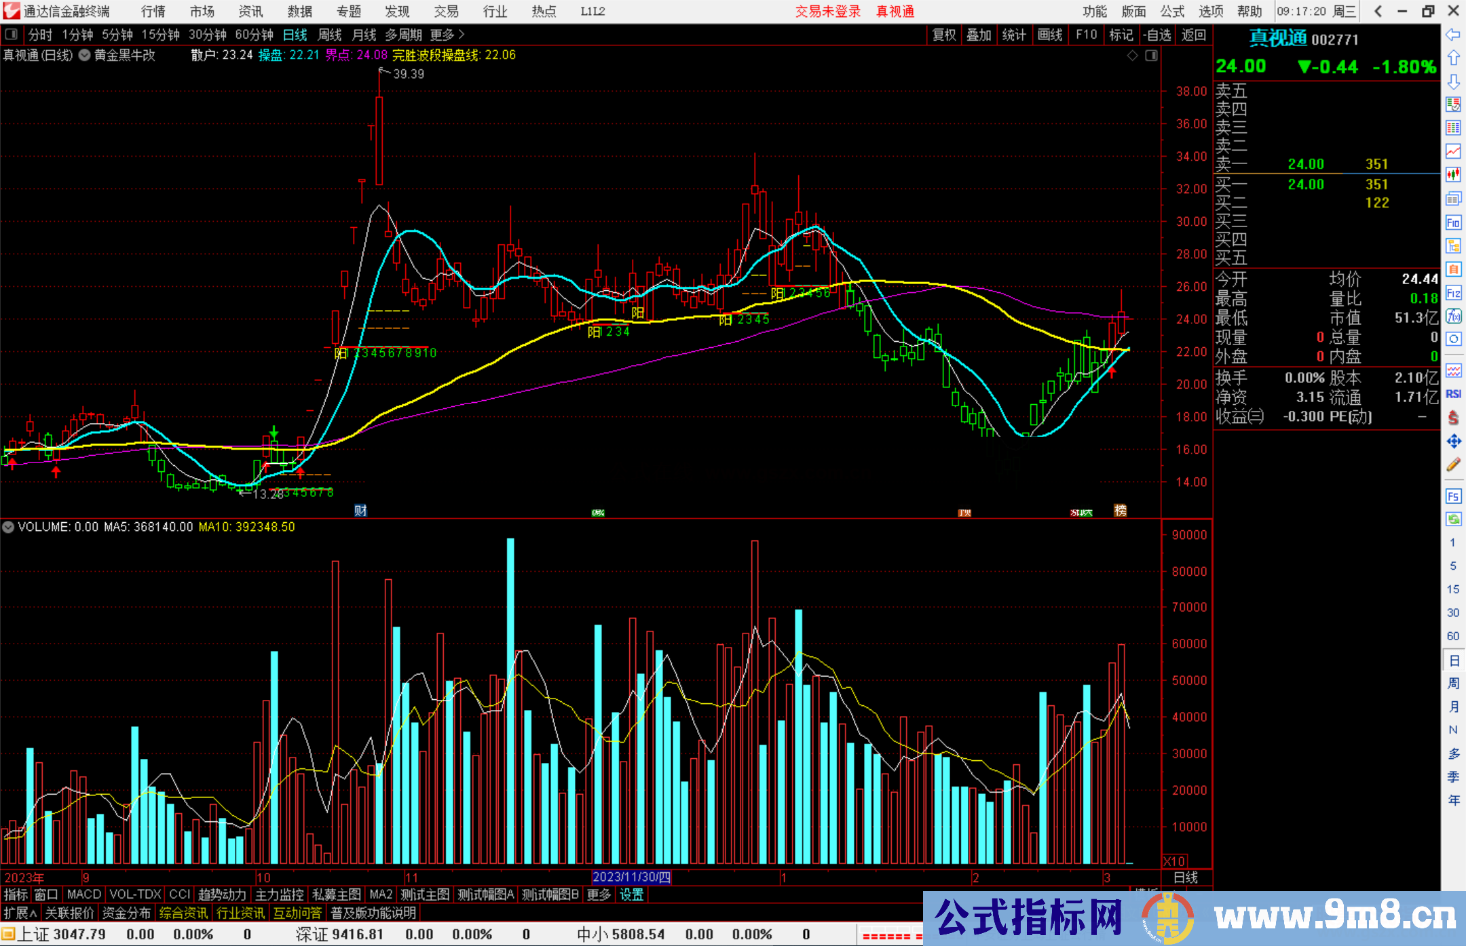Select the blue four-way move arrows icon
The image size is (1466, 946).
click(1453, 441)
